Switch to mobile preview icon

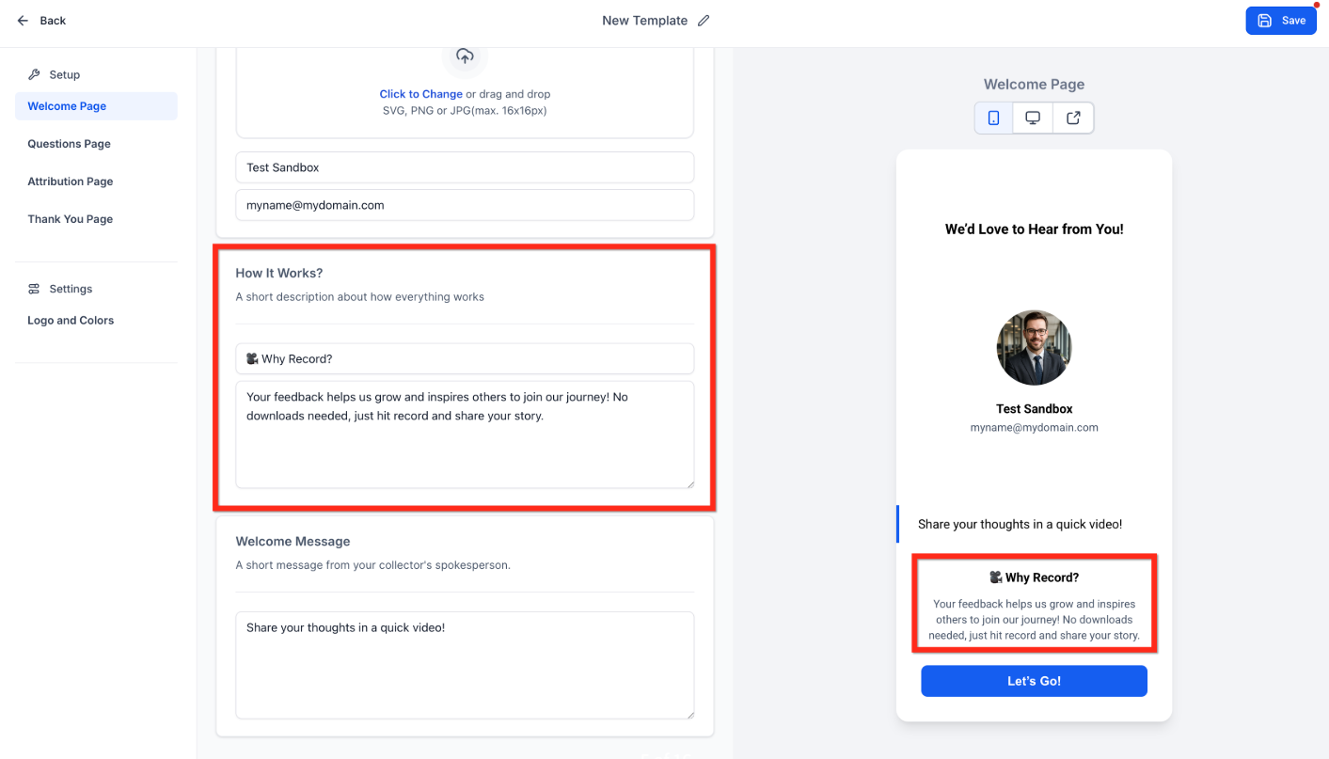pos(993,118)
